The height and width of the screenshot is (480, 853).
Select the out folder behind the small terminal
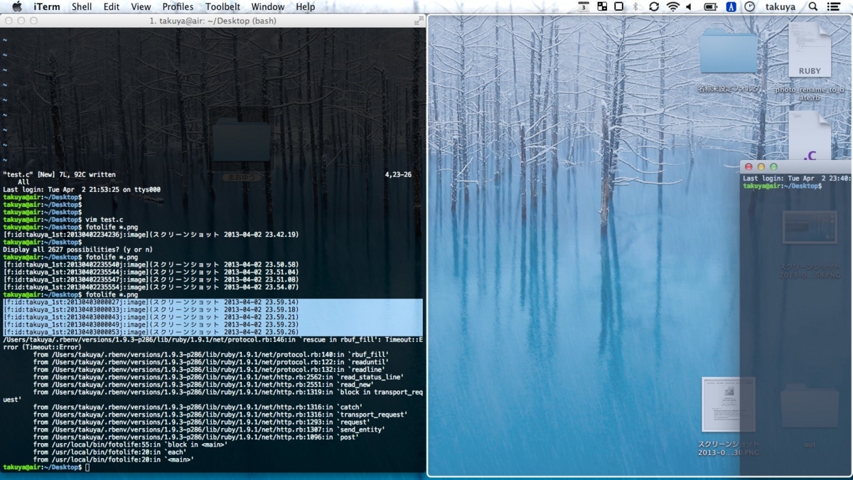pyautogui.click(x=810, y=407)
